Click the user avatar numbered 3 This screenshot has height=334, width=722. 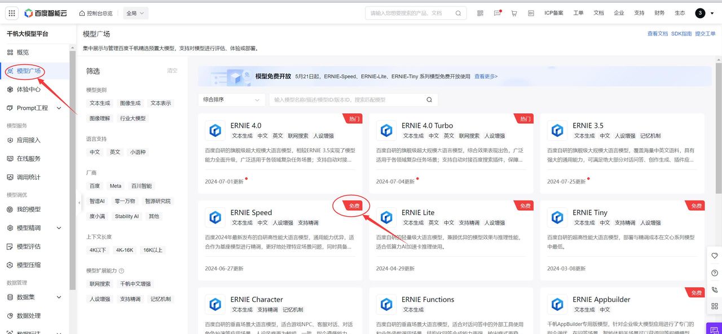pyautogui.click(x=700, y=13)
